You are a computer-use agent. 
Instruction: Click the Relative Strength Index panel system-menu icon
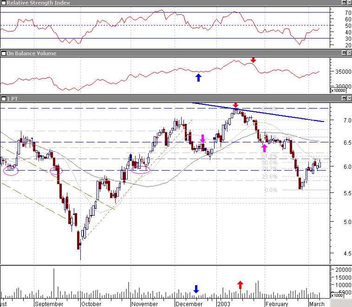[x=3, y=3]
